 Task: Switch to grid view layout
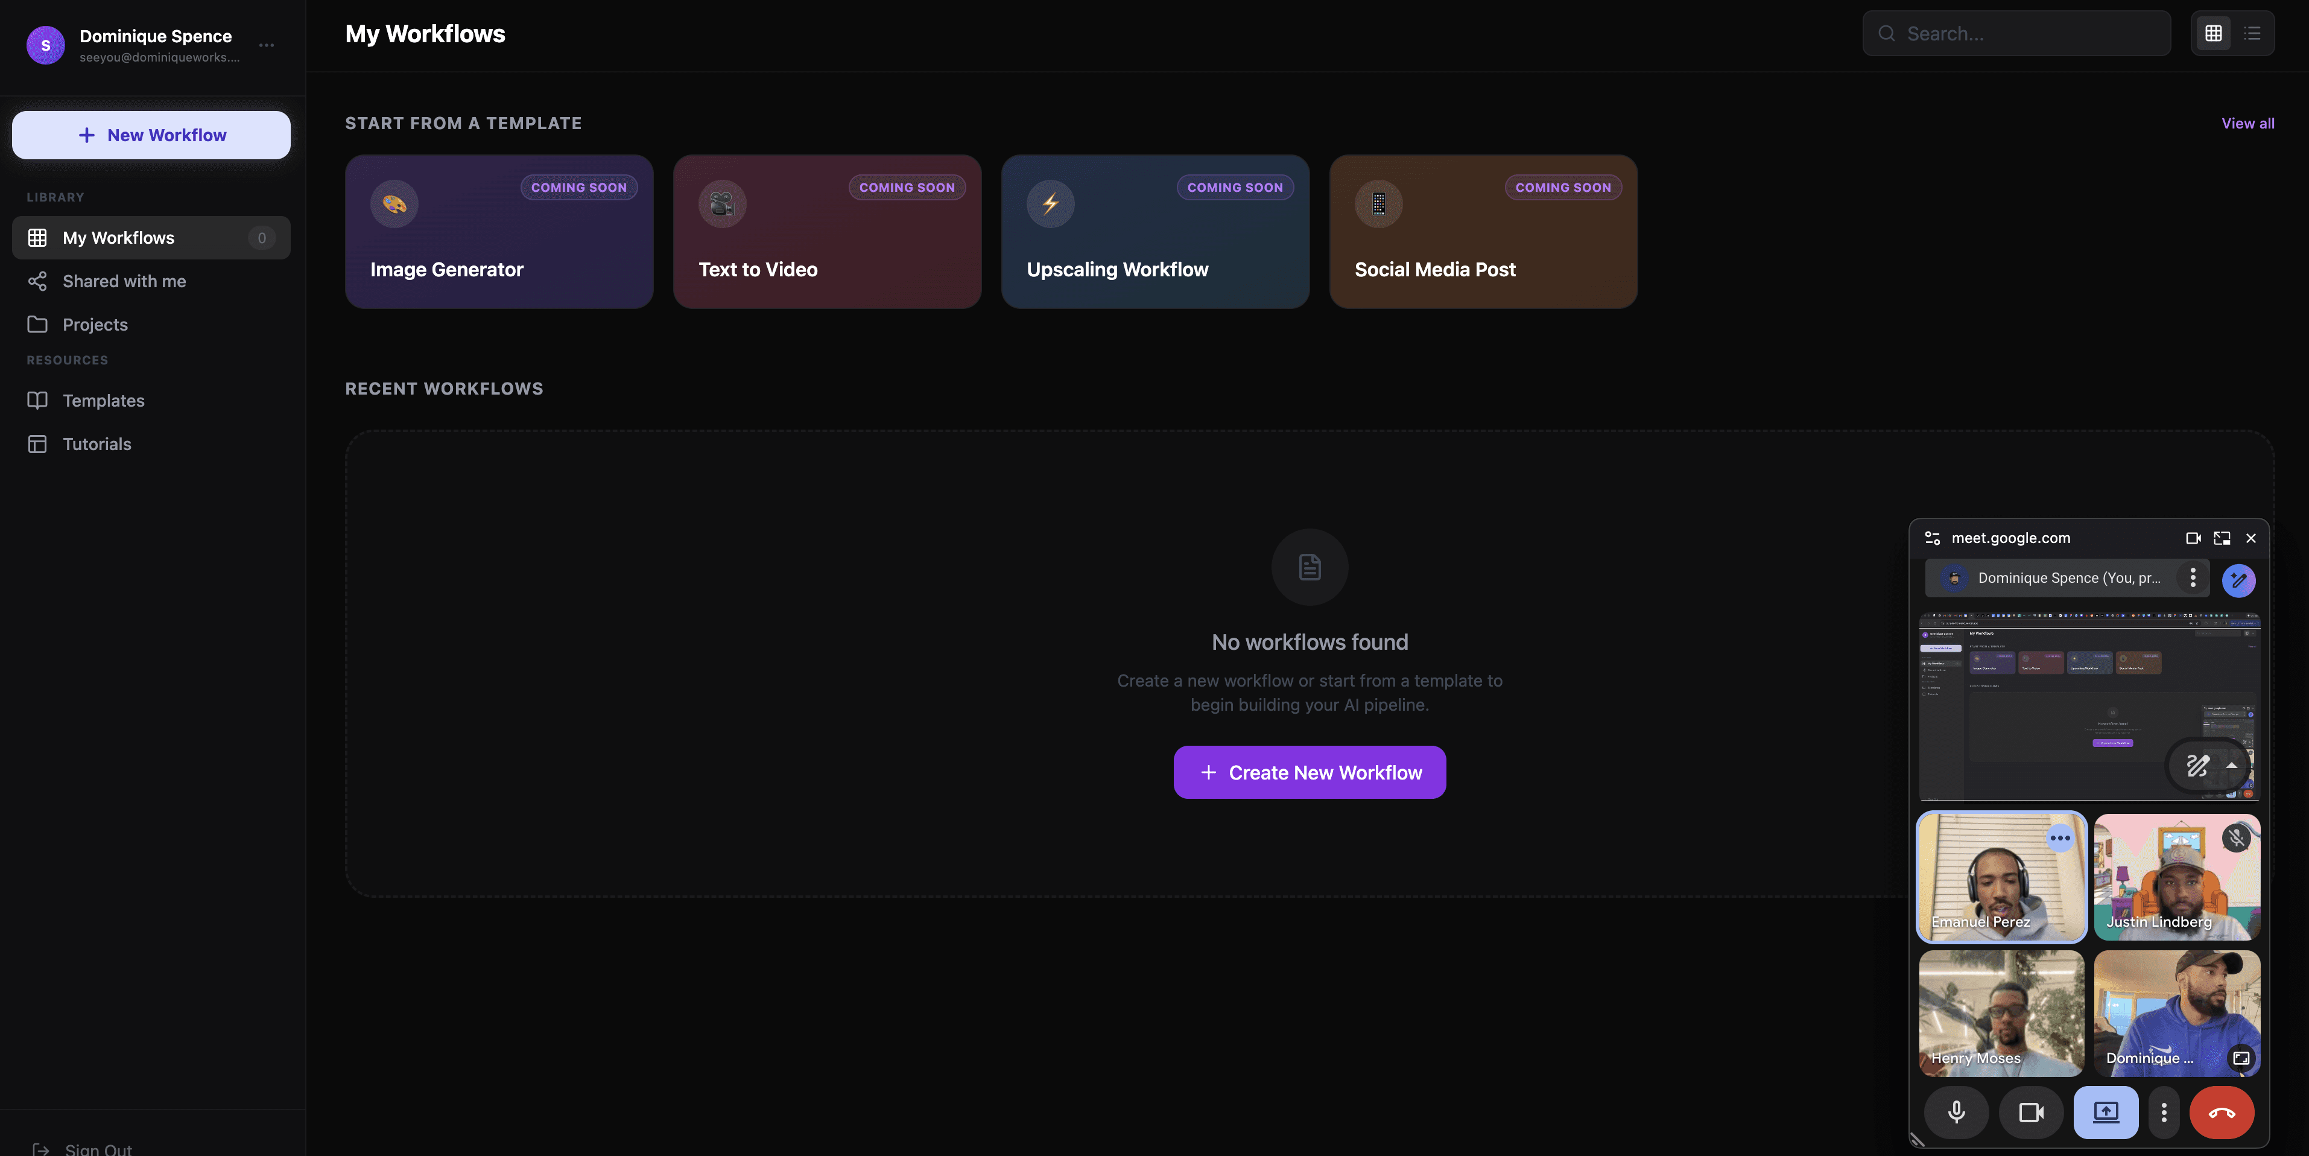[x=2213, y=33]
